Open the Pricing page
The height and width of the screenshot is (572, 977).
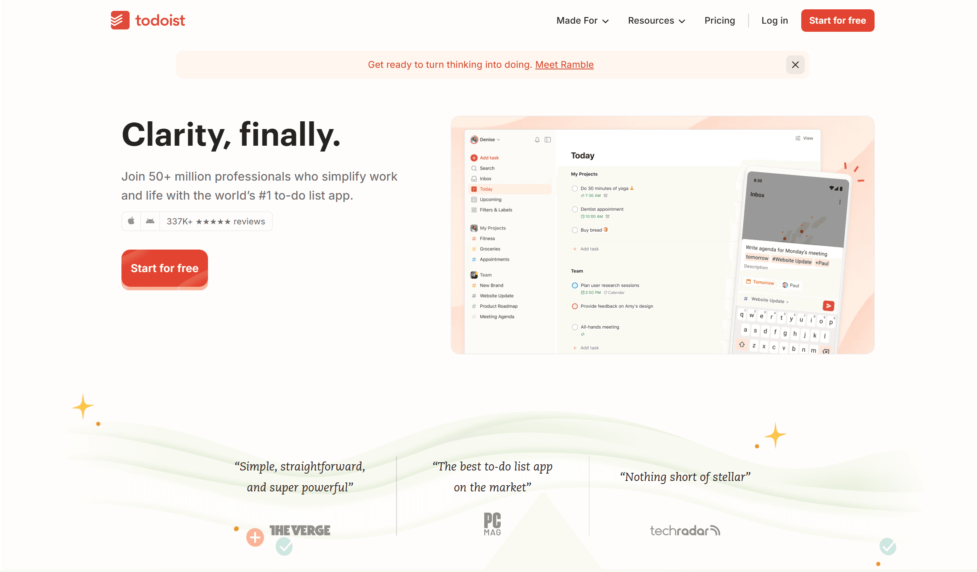(x=719, y=21)
